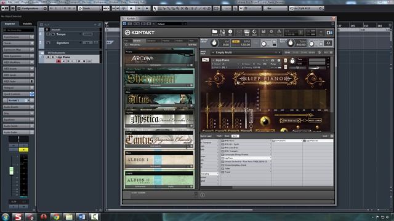The image size is (394, 221).
Task: Toggle record enable on Lipp Piano track
Action: click(x=58, y=61)
